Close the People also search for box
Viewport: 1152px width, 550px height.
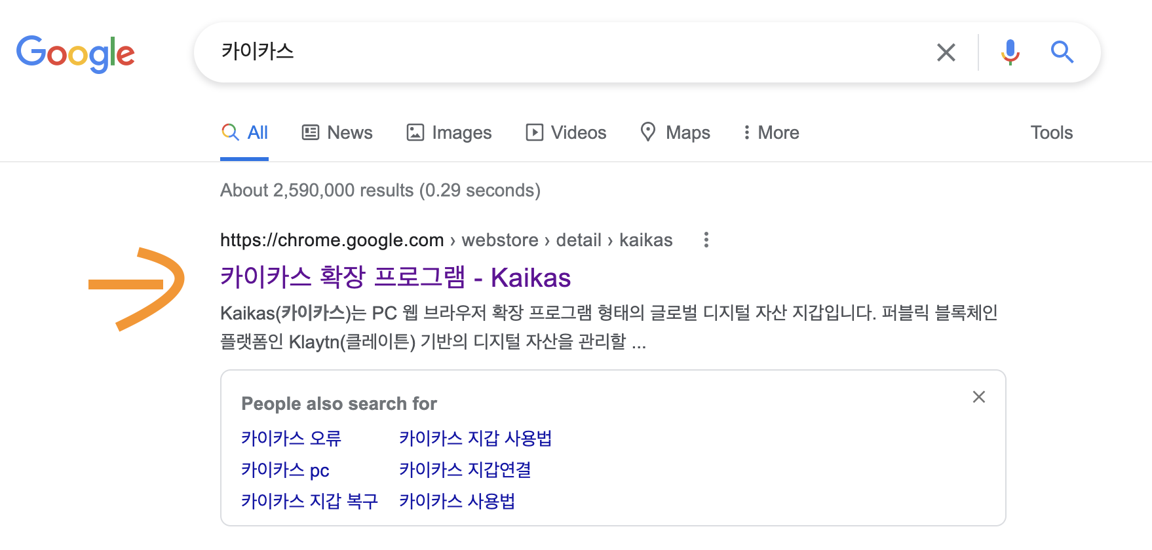(978, 397)
